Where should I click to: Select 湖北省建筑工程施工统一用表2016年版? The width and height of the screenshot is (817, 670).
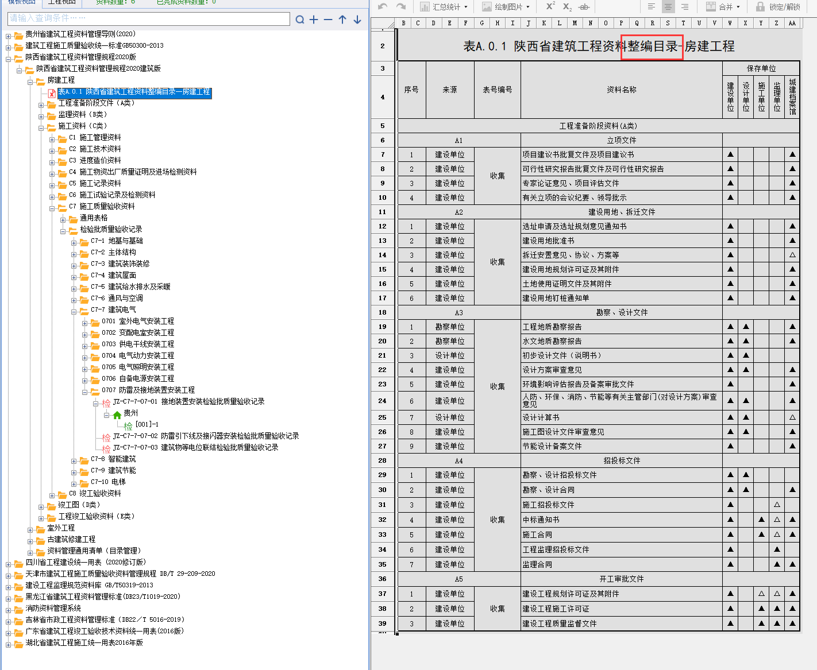pos(84,642)
